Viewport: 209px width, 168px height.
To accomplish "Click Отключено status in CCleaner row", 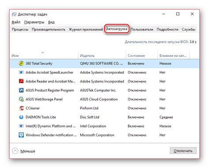I will 137,108.
